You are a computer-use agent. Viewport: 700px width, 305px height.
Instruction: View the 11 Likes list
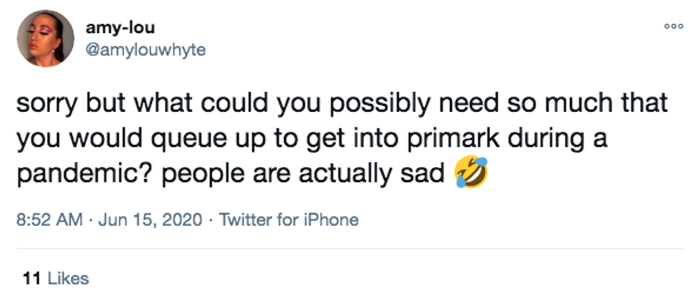[x=56, y=278]
